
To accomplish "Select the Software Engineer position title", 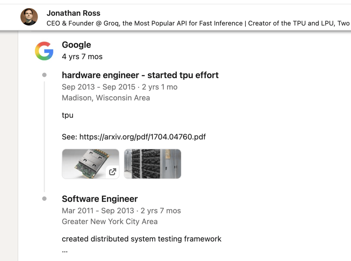I will click(x=100, y=199).
